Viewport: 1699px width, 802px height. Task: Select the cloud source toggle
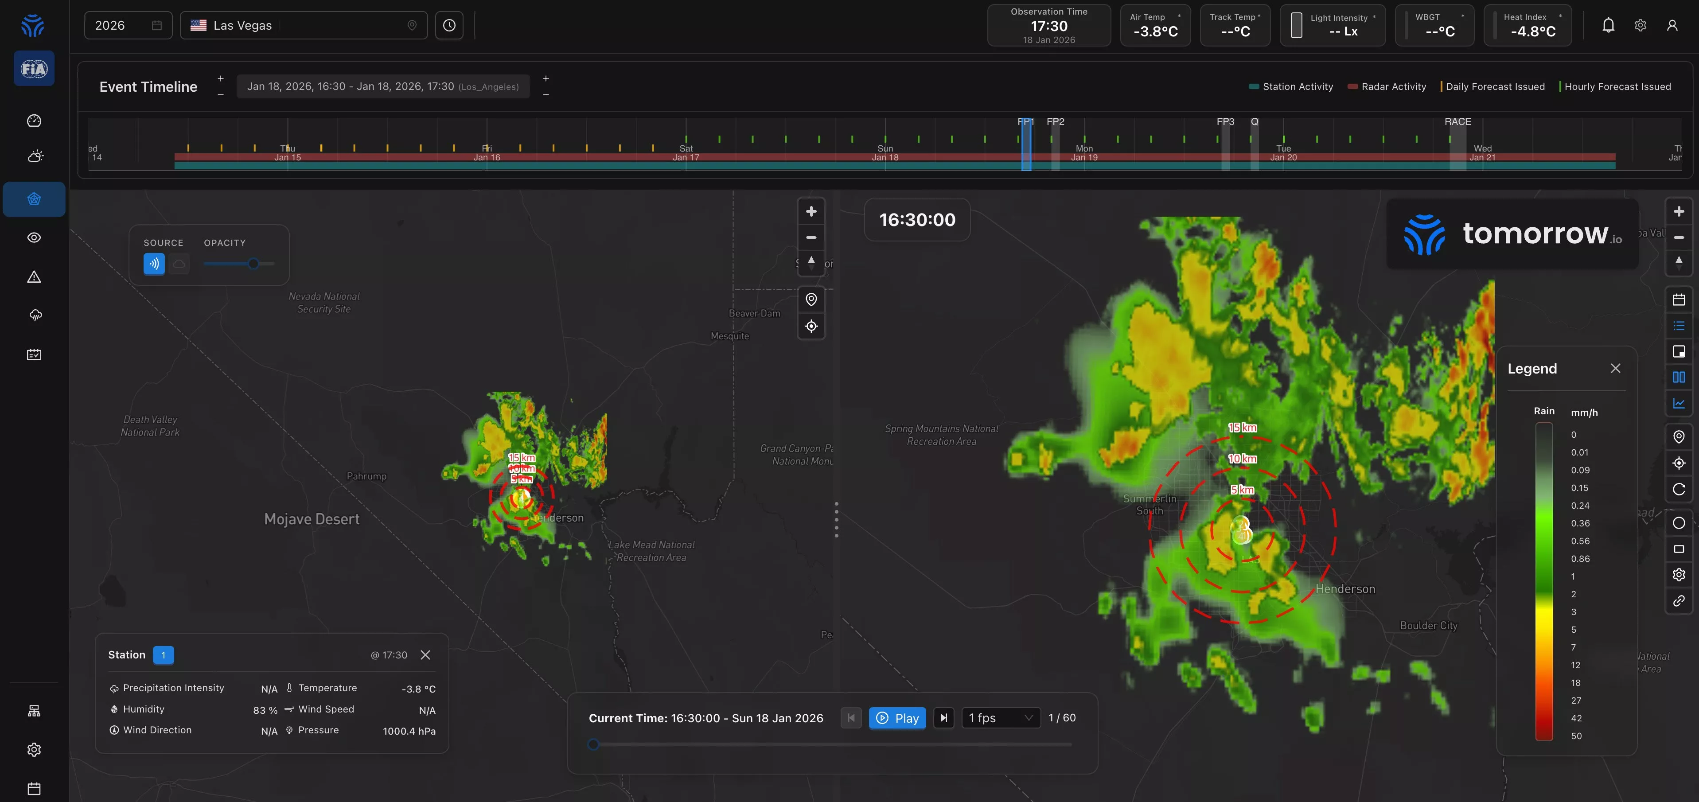(179, 264)
